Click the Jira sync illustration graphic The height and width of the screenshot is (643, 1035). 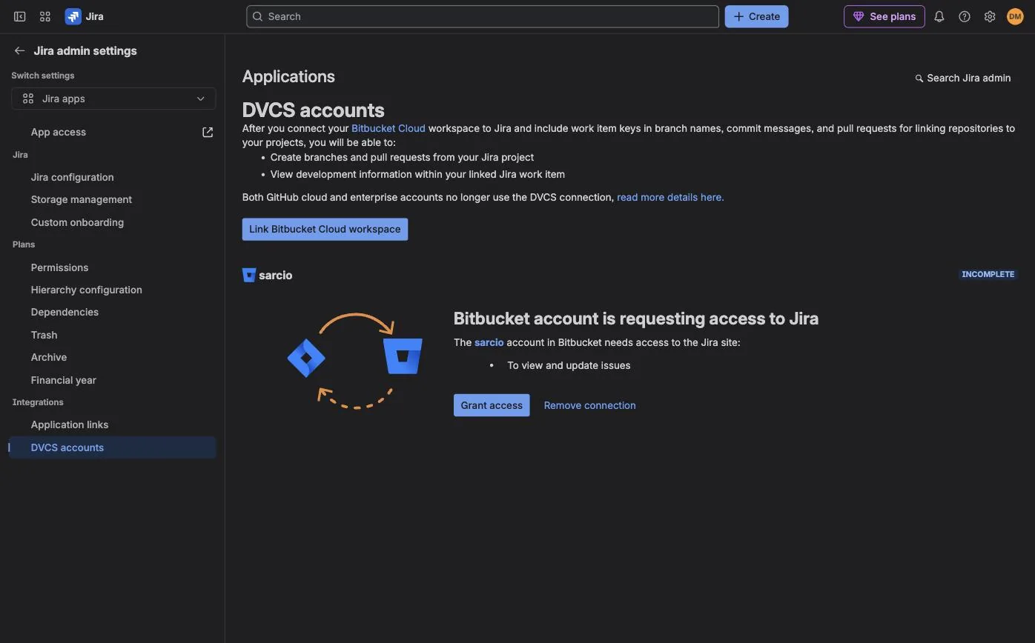[x=355, y=361]
